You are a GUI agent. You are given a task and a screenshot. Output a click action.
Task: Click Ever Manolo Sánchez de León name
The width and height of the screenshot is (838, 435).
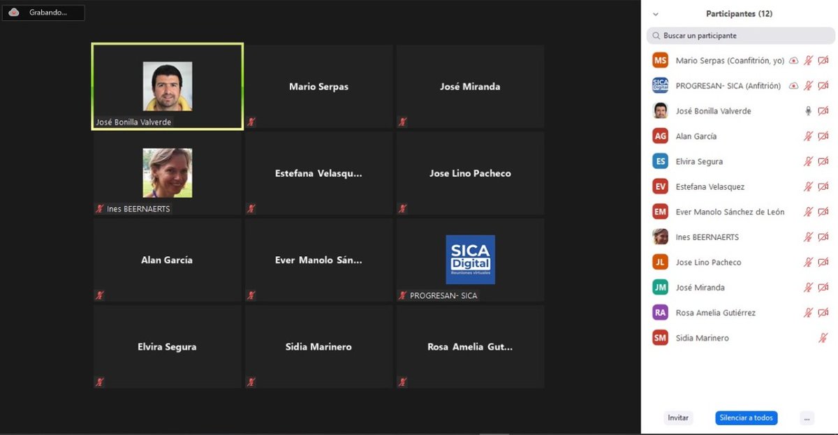click(730, 212)
